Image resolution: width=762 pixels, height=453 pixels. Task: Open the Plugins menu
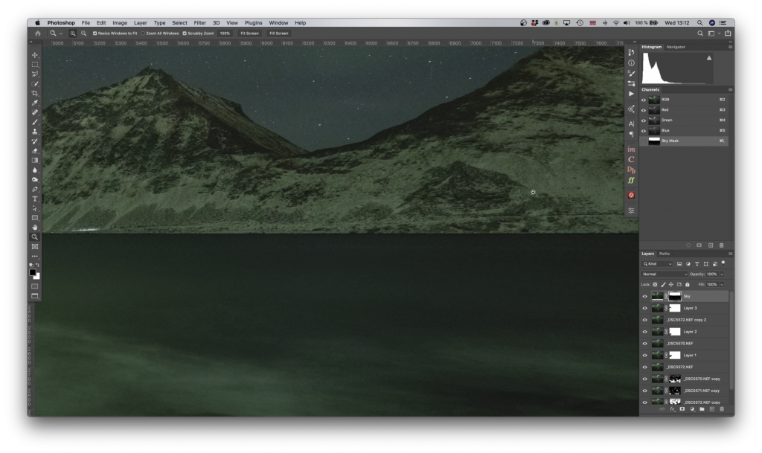pyautogui.click(x=253, y=23)
